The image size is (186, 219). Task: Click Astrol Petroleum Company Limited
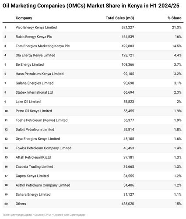[43, 185]
